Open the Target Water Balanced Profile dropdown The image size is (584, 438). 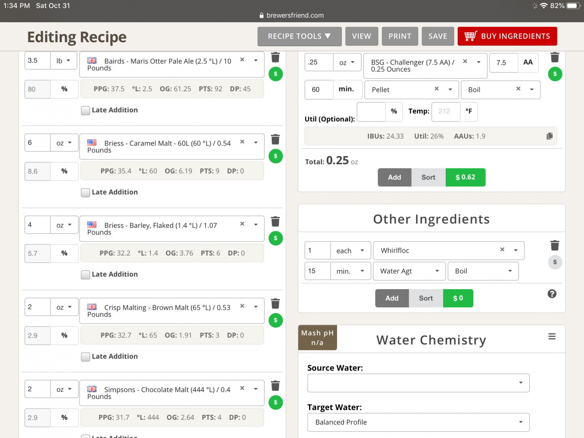point(418,422)
